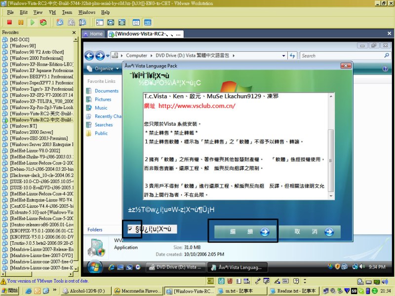Click the 取消 cancel button
The image size is (395, 296).
pos(310,231)
